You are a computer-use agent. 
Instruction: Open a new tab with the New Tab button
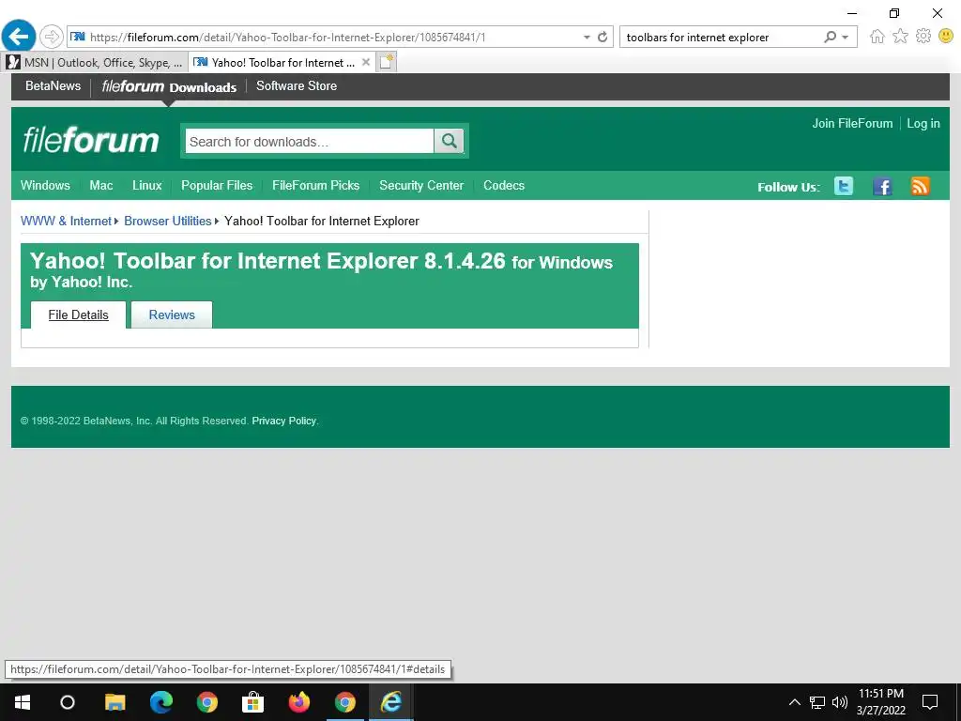pyautogui.click(x=386, y=62)
